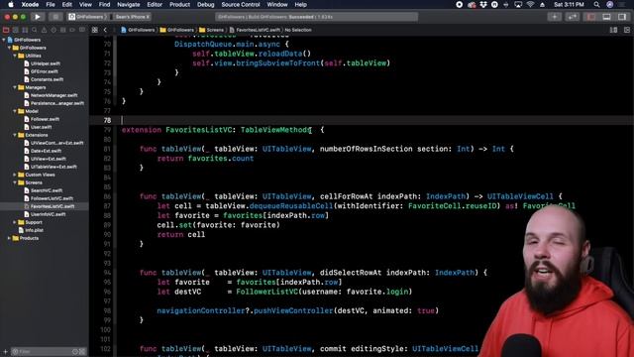Open SearchVC.swift file
Image resolution: width=634 pixels, height=357 pixels.
click(47, 190)
